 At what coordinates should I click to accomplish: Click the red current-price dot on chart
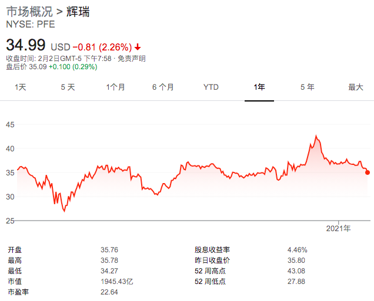pos(368,173)
